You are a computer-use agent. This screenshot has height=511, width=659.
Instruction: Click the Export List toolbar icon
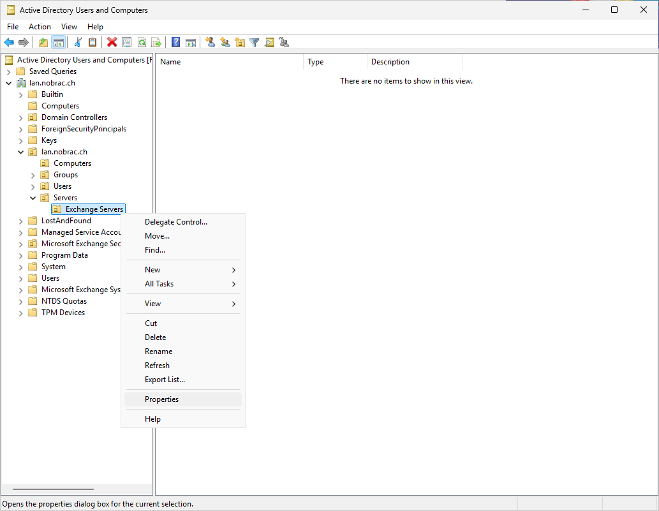point(156,43)
